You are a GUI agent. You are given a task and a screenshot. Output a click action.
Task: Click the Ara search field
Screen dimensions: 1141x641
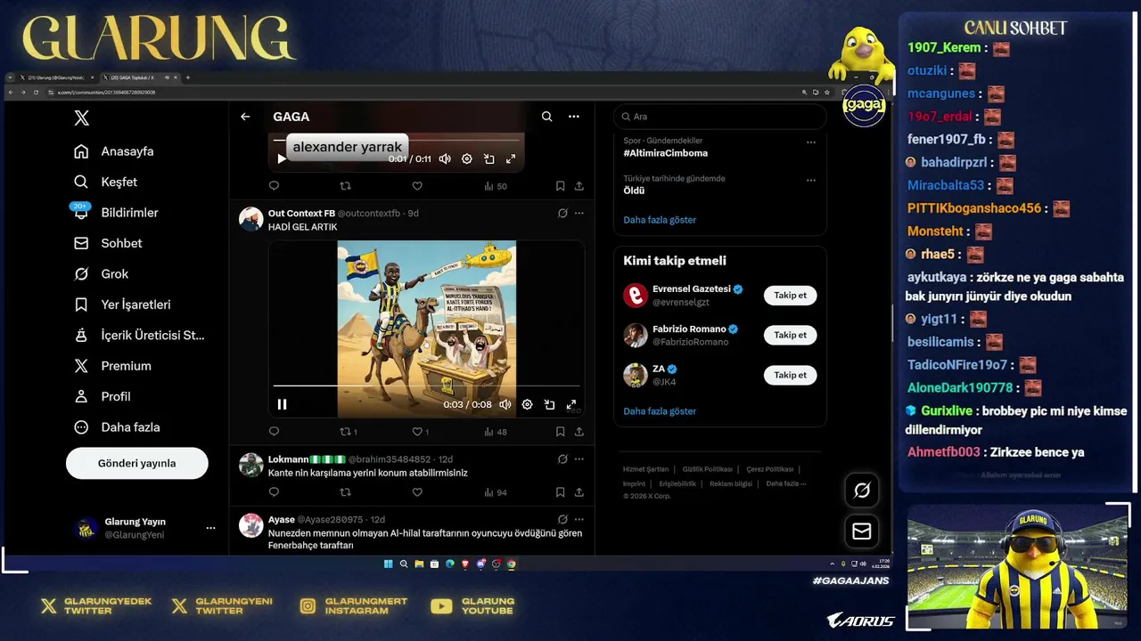720,117
